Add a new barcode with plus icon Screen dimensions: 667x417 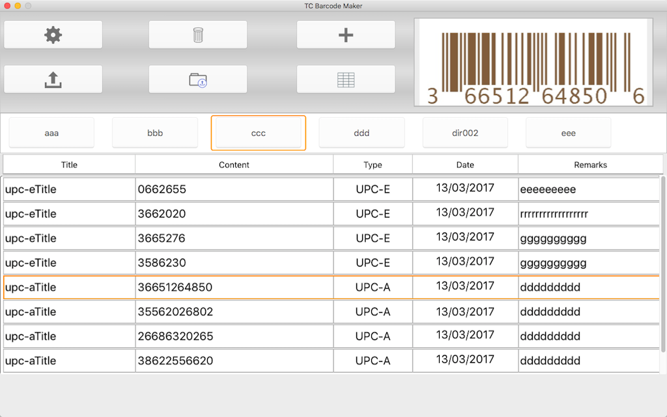point(346,35)
